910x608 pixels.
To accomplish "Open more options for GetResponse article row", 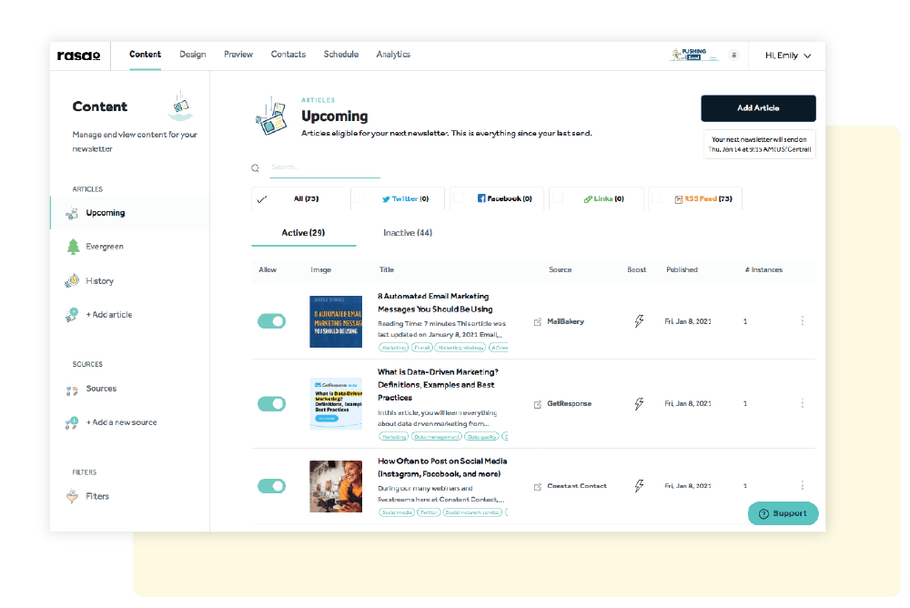I will click(803, 403).
